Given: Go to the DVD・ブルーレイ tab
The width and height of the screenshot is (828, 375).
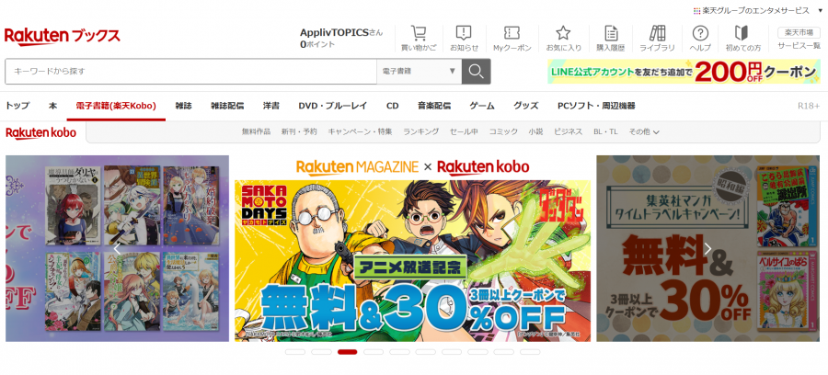Looking at the screenshot, I should click(333, 106).
